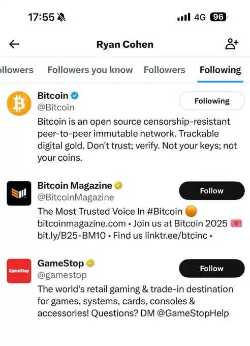Open the Bitcoin Magazine logo avatar

coord(19,193)
